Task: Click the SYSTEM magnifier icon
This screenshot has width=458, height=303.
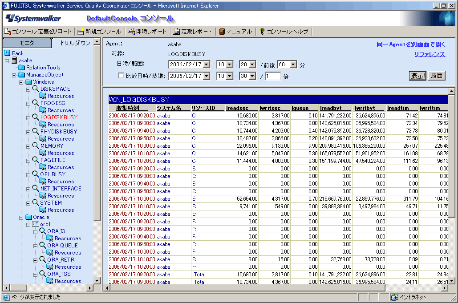Action: 36,202
